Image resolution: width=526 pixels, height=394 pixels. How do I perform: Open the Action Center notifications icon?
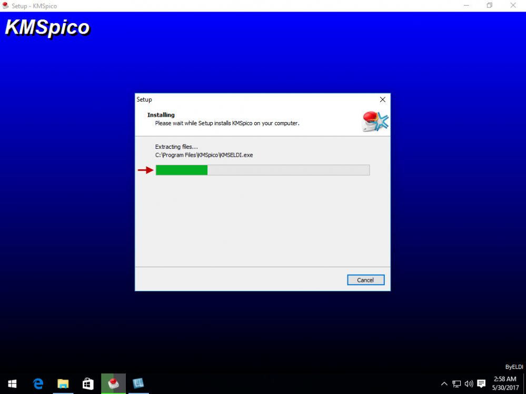click(x=481, y=383)
